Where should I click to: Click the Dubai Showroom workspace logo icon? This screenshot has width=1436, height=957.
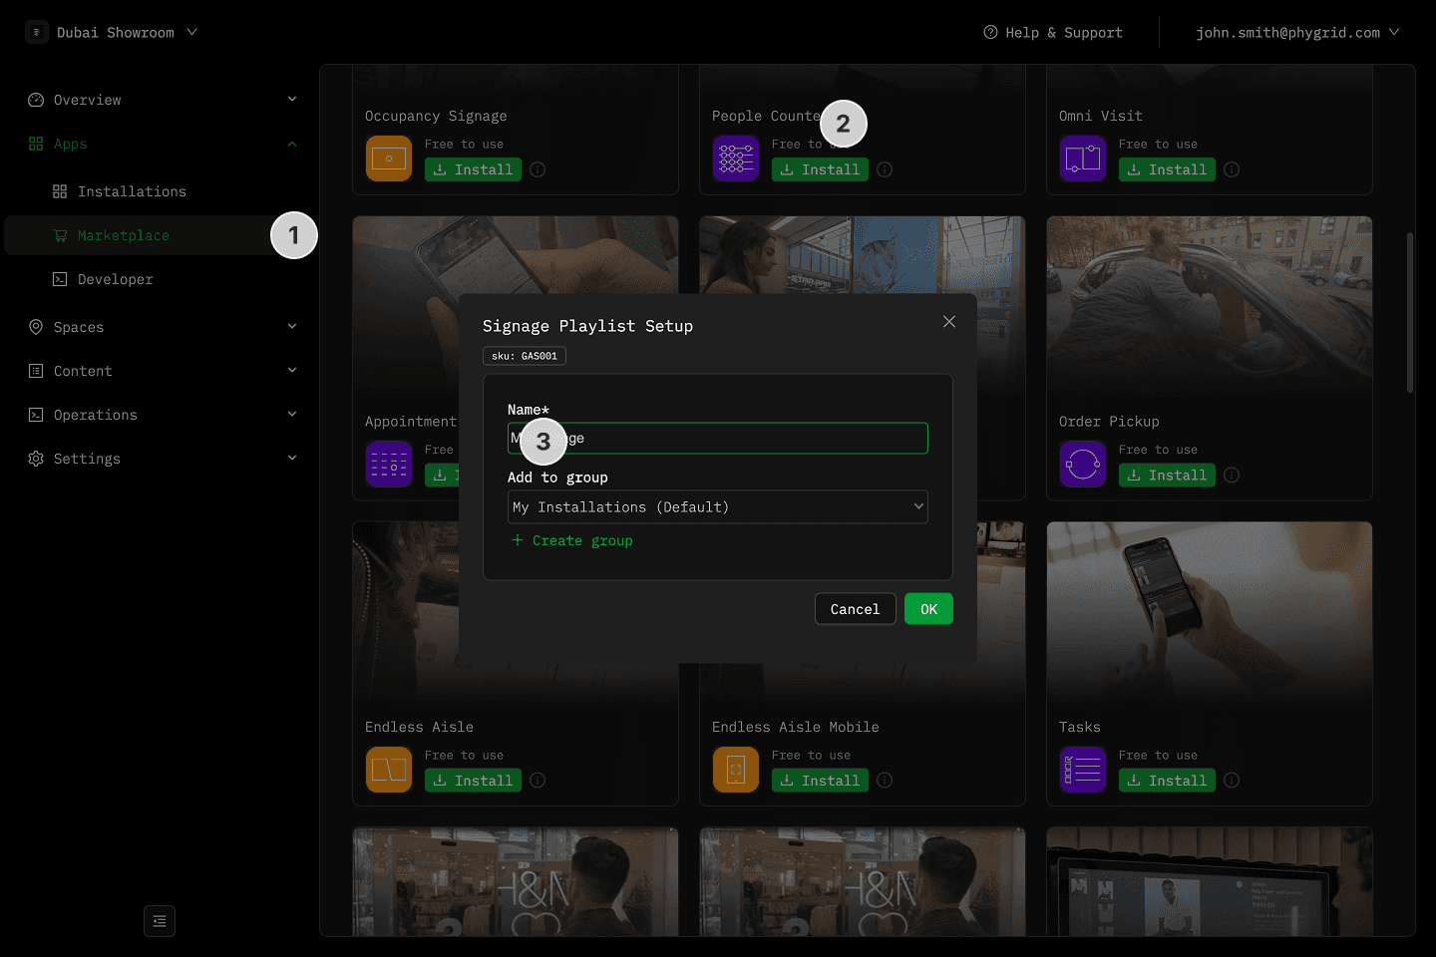coord(37,32)
